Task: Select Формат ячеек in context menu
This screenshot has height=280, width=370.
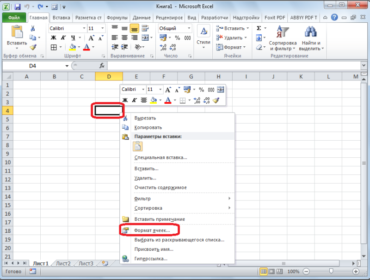Action: click(x=152, y=230)
